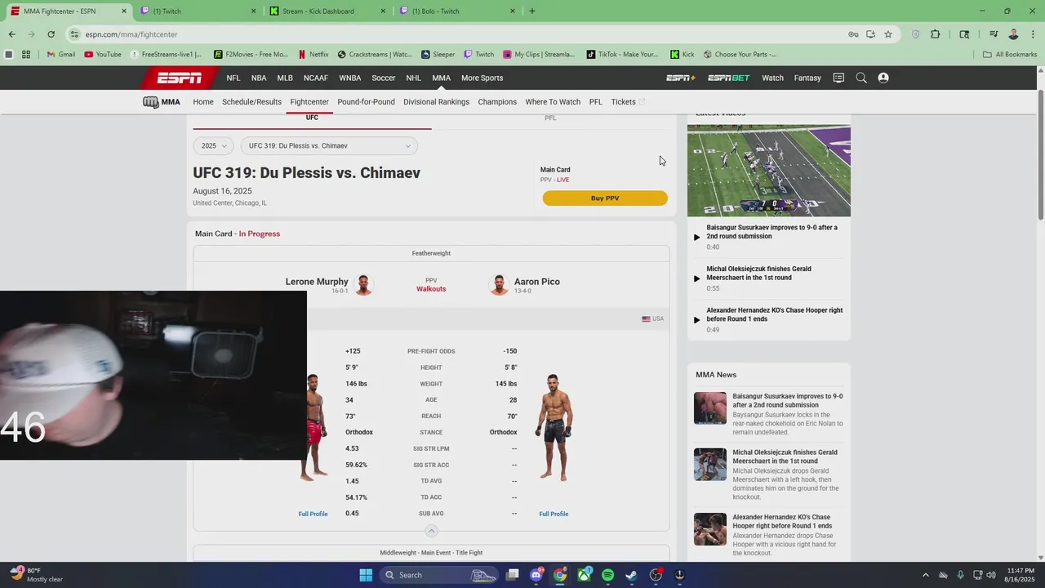Select the UFC fightcenter tab
1045x588 pixels.
(312, 119)
